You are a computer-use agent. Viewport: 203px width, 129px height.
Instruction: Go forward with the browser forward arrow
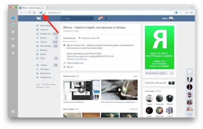tap(25, 13)
